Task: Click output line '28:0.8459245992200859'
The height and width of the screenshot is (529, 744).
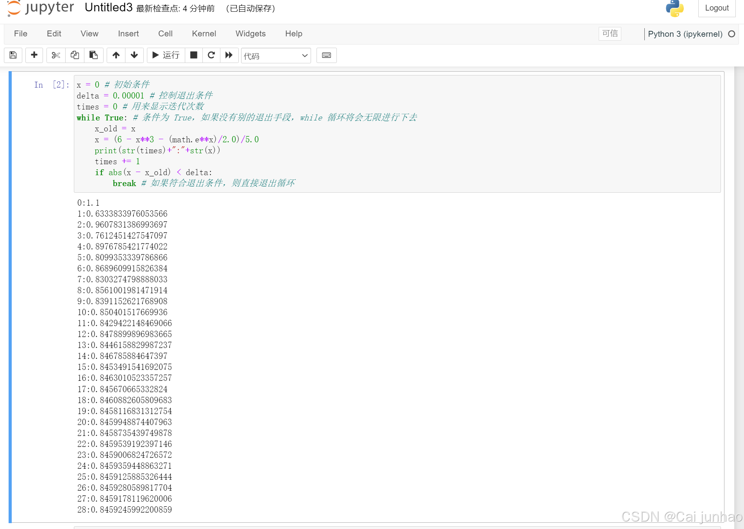Action: (125, 509)
